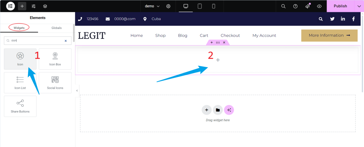Switch to tablet view mode
Image resolution: width=364 pixels, height=147 pixels.
click(x=200, y=6)
